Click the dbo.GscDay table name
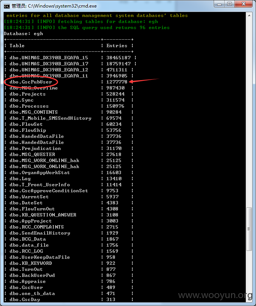Viewport: 256px width, 306px height. [x=25, y=300]
